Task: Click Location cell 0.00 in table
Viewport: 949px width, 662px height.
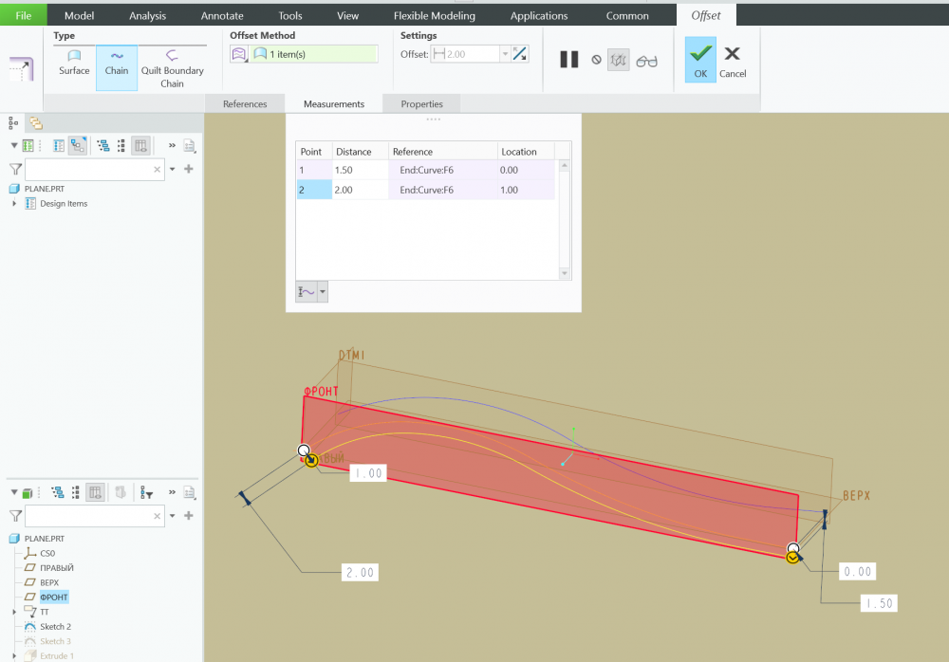Action: [x=526, y=170]
